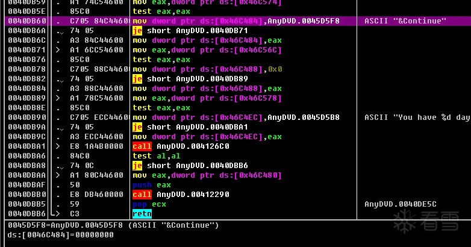Select highlighted address 0040DB60 row
Screen dimensions: 471x247
(237, 21)
